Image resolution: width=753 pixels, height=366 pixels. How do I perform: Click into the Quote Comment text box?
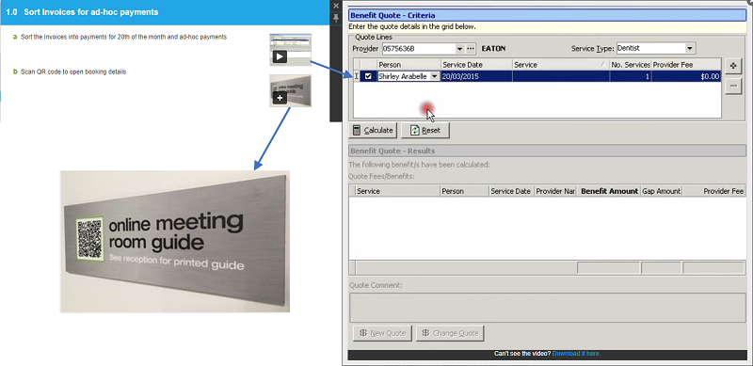tap(547, 307)
